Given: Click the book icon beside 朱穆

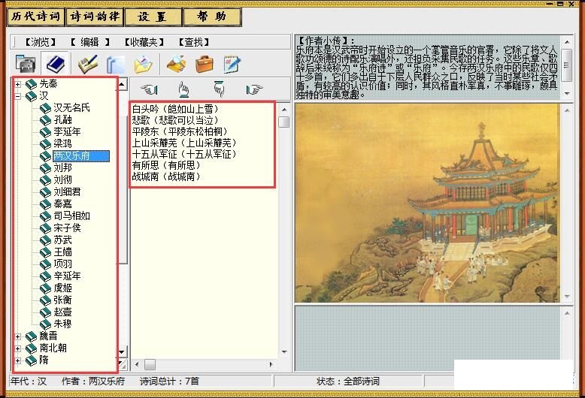Looking at the screenshot, I should [46, 324].
